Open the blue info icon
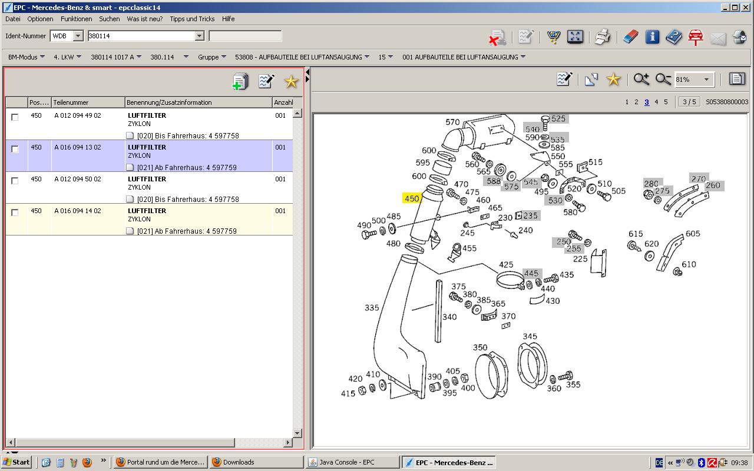 652,37
